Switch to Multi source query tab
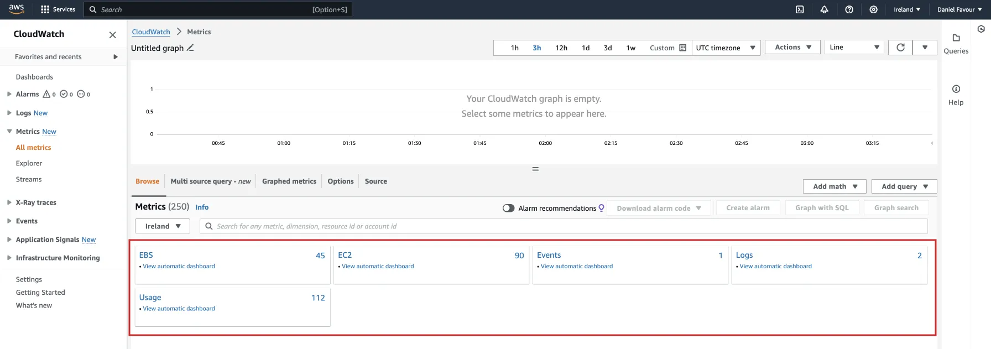 pos(211,181)
